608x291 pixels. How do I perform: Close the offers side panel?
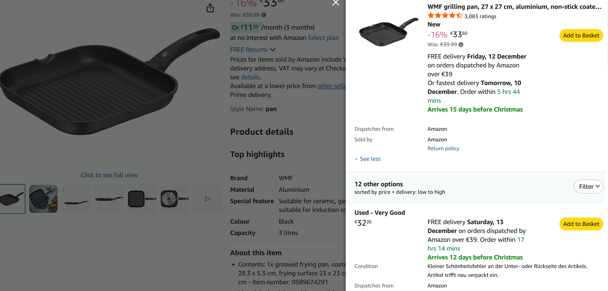click(x=336, y=3)
